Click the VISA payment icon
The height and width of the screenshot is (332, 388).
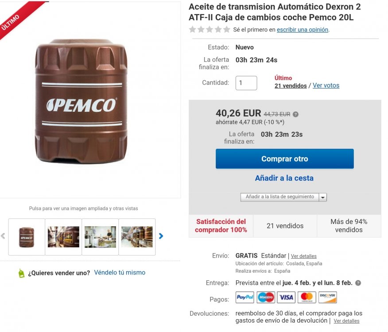pos(286,297)
